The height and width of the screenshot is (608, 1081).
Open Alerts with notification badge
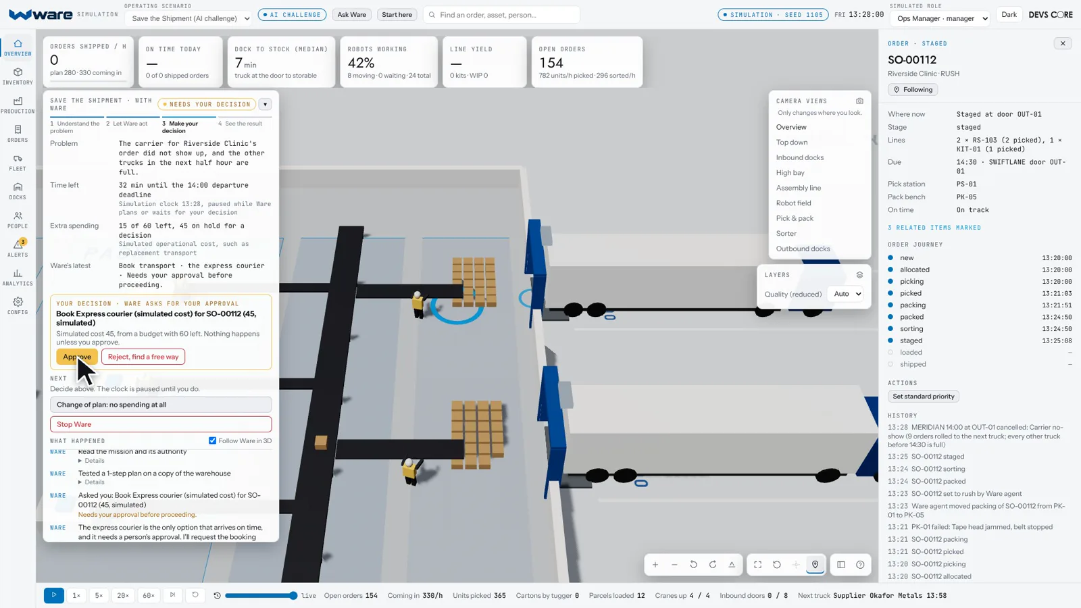[x=18, y=249]
